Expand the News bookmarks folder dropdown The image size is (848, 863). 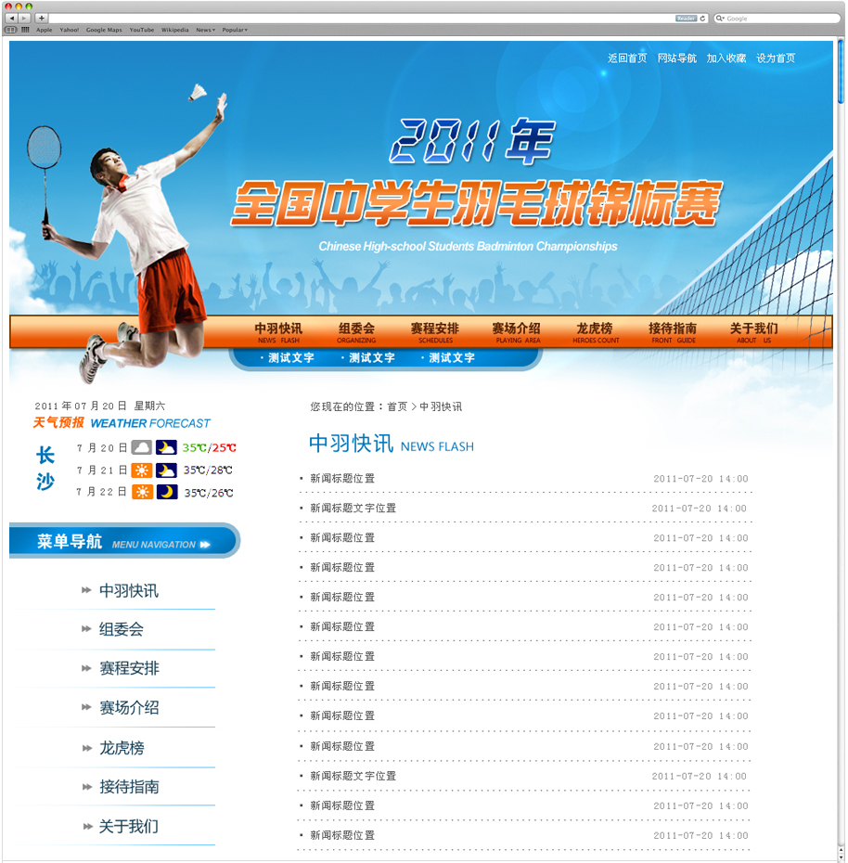coord(205,30)
